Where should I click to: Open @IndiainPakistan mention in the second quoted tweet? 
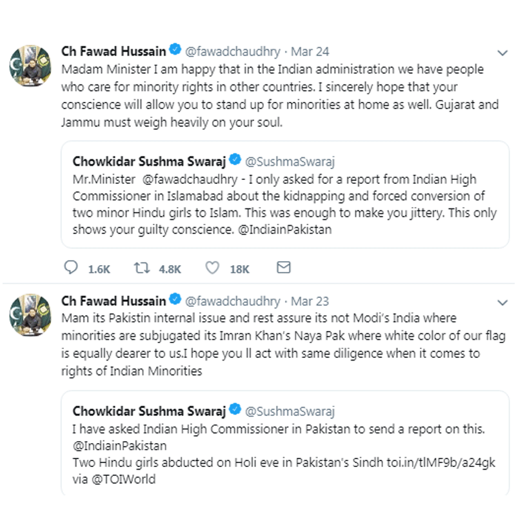(120, 446)
